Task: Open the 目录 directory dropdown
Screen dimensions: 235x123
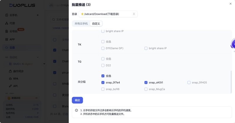Action: 108,14
